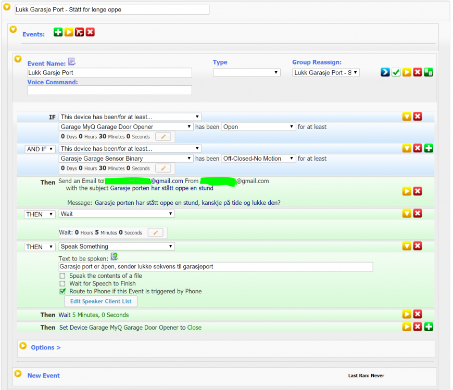Expand the Options section

(x=45, y=347)
